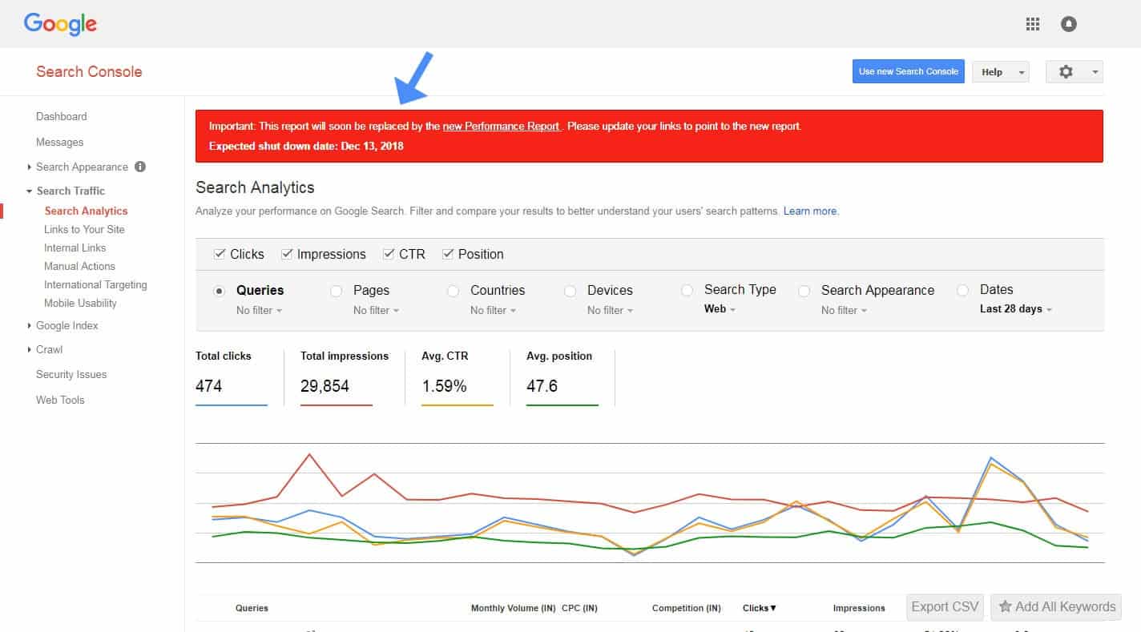Go to Links to Your Site

(84, 229)
